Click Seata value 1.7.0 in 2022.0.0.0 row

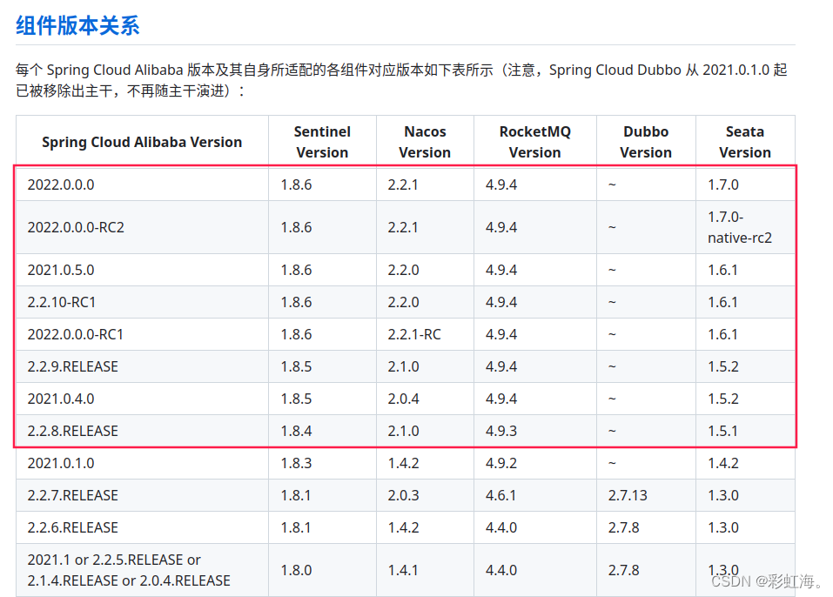(723, 184)
